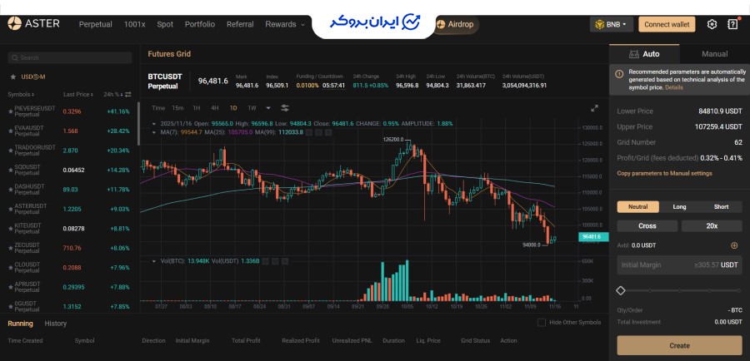The height and width of the screenshot is (361, 750).
Task: Click Copy parameters to Manual settings
Action: pos(664,173)
